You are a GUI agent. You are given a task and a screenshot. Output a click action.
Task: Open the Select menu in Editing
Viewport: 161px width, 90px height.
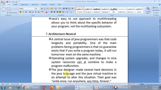click(156, 13)
